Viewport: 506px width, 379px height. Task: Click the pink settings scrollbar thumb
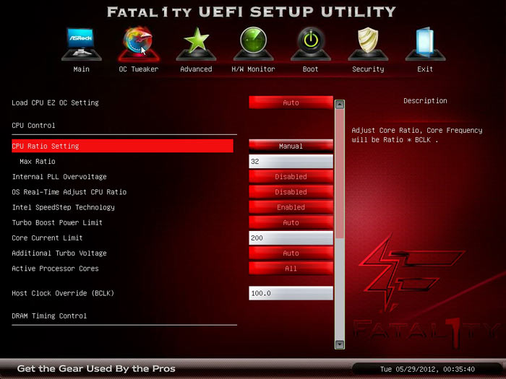(340, 174)
